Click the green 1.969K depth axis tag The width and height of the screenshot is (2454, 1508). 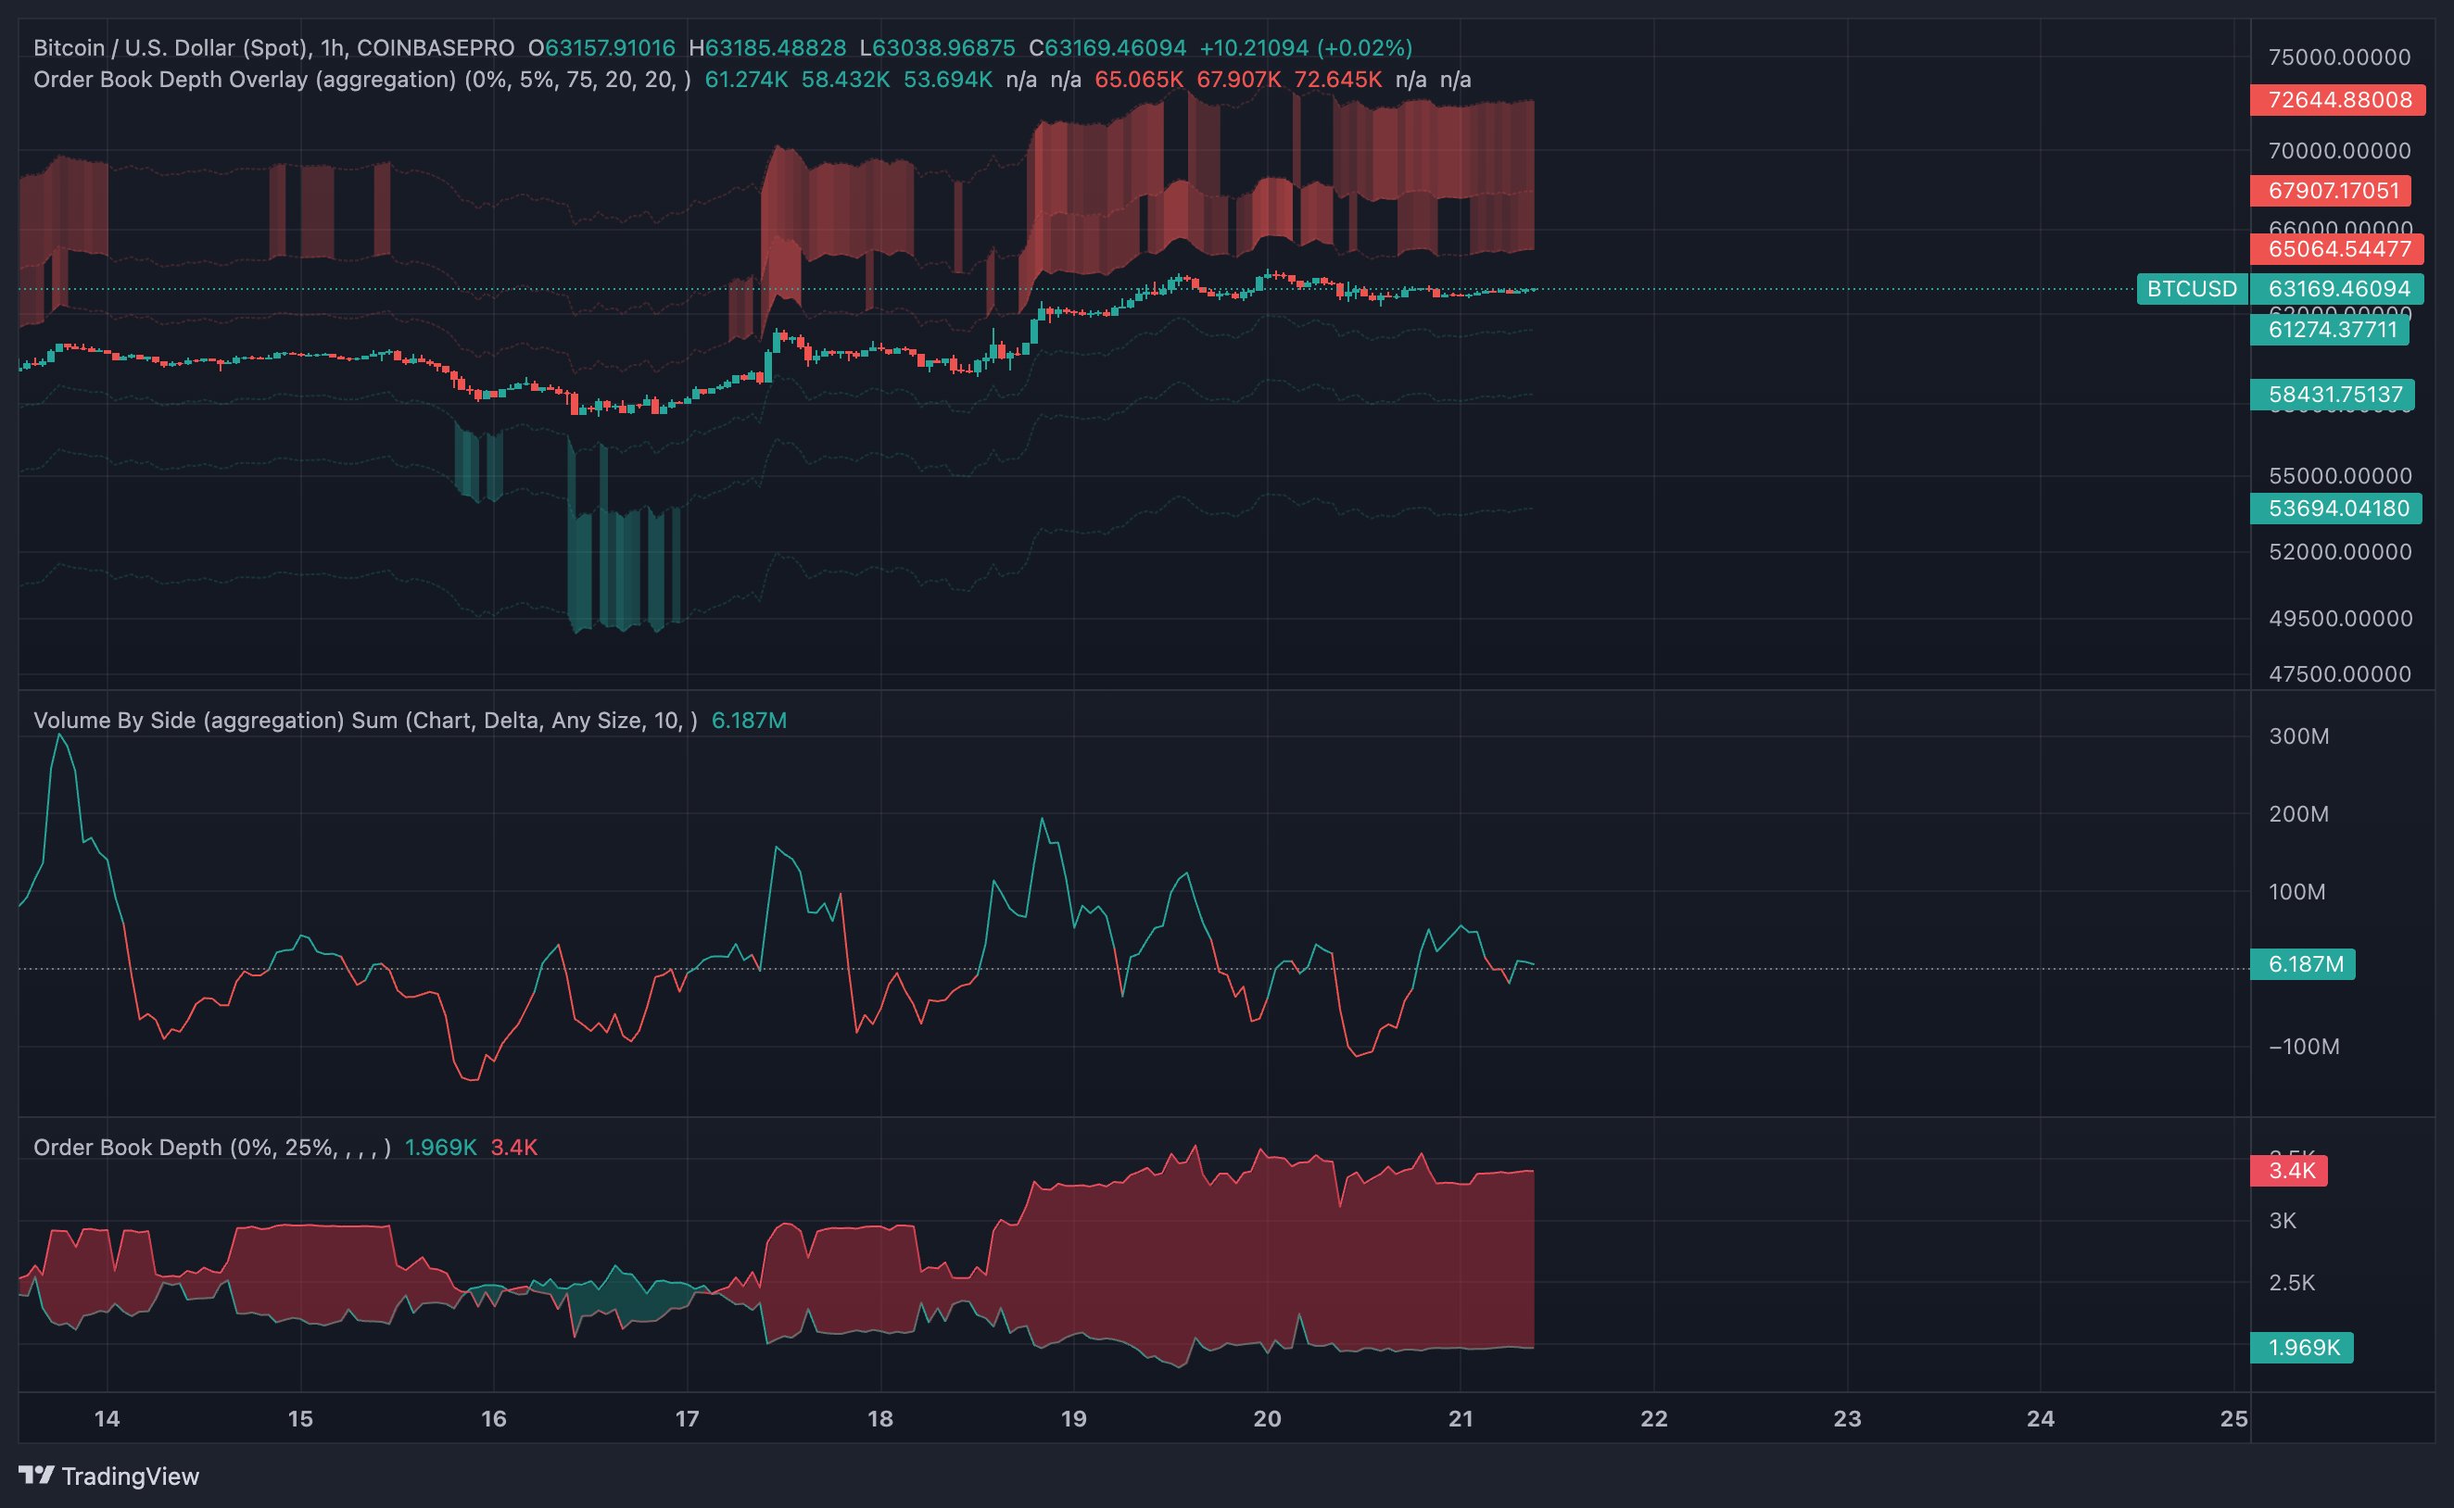[2301, 1348]
